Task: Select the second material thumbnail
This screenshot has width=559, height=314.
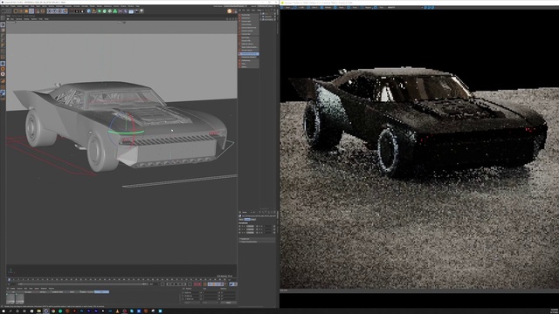Action: point(20,298)
